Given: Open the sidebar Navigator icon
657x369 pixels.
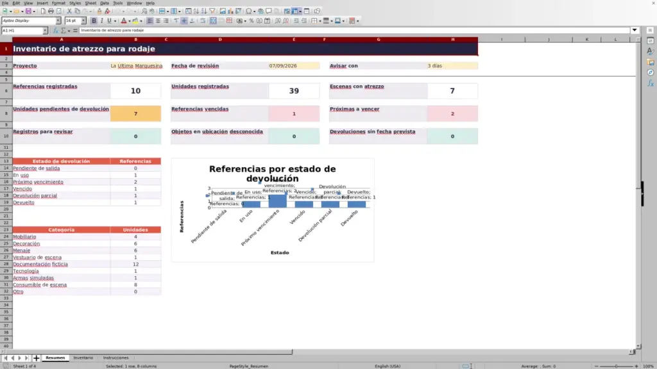Looking at the screenshot, I should (651, 72).
